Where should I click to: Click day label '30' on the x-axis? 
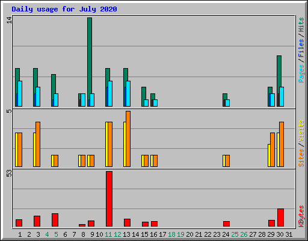point(280,234)
